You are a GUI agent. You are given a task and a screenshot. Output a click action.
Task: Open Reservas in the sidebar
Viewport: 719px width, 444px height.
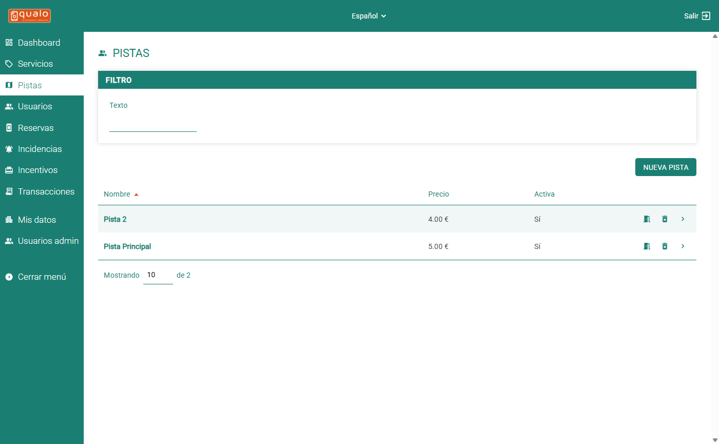[x=35, y=128]
